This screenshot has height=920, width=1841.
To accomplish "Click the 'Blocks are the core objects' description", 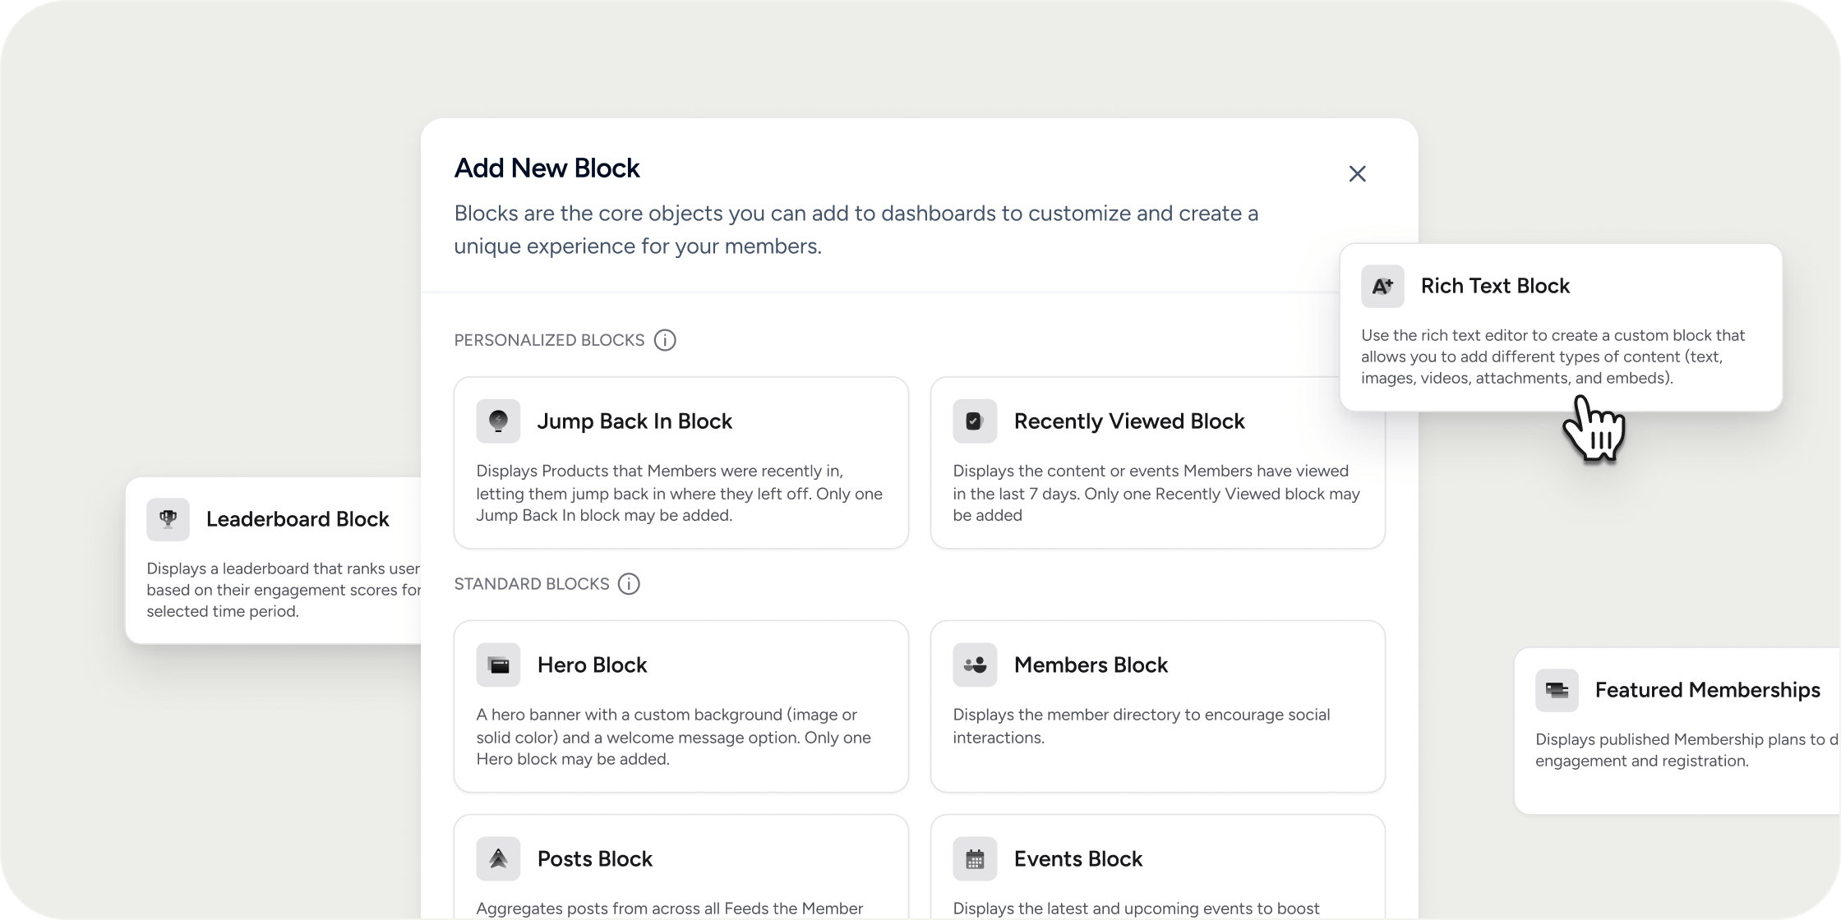I will click(856, 229).
